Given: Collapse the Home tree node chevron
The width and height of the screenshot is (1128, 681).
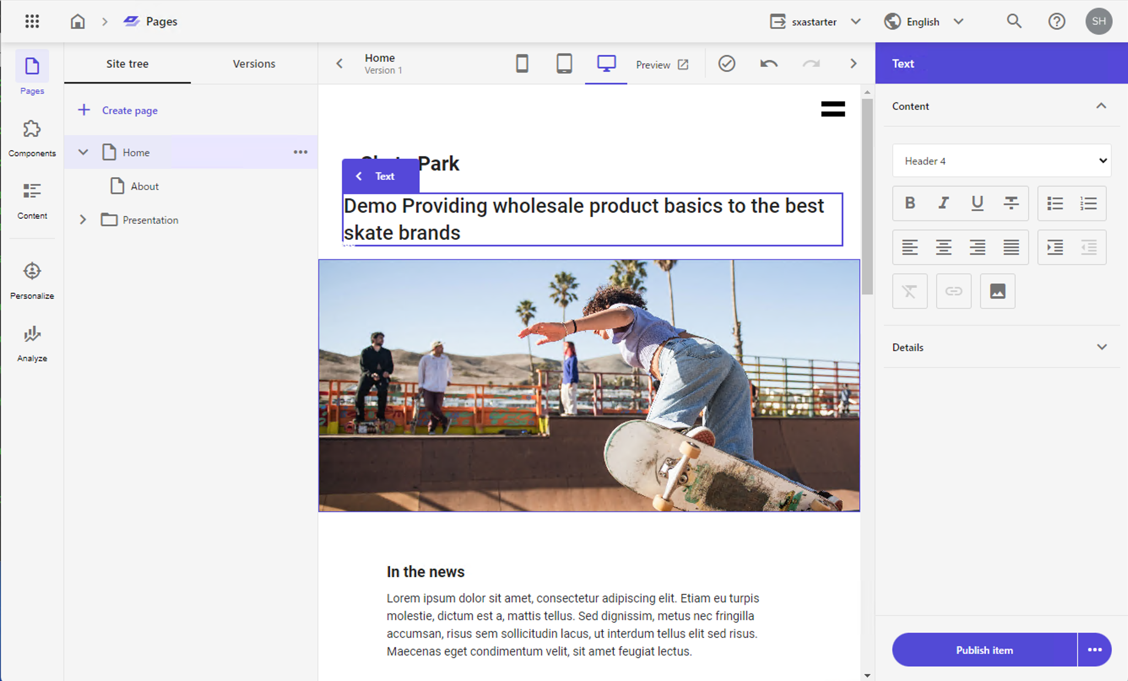Looking at the screenshot, I should [83, 152].
